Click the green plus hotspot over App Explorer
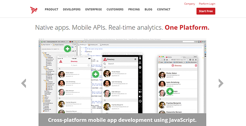The width and height of the screenshot is (246, 126). tap(67, 49)
